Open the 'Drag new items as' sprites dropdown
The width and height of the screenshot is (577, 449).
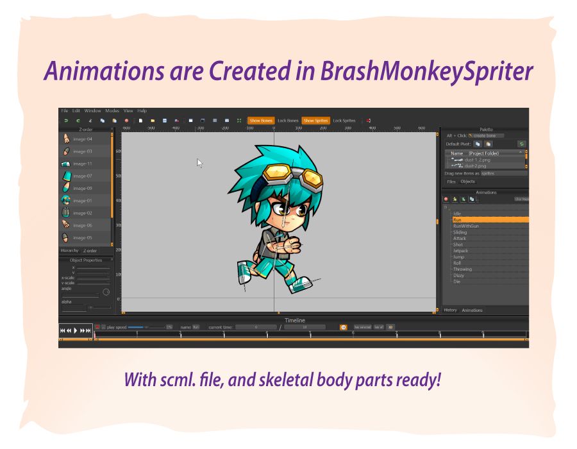click(x=503, y=173)
